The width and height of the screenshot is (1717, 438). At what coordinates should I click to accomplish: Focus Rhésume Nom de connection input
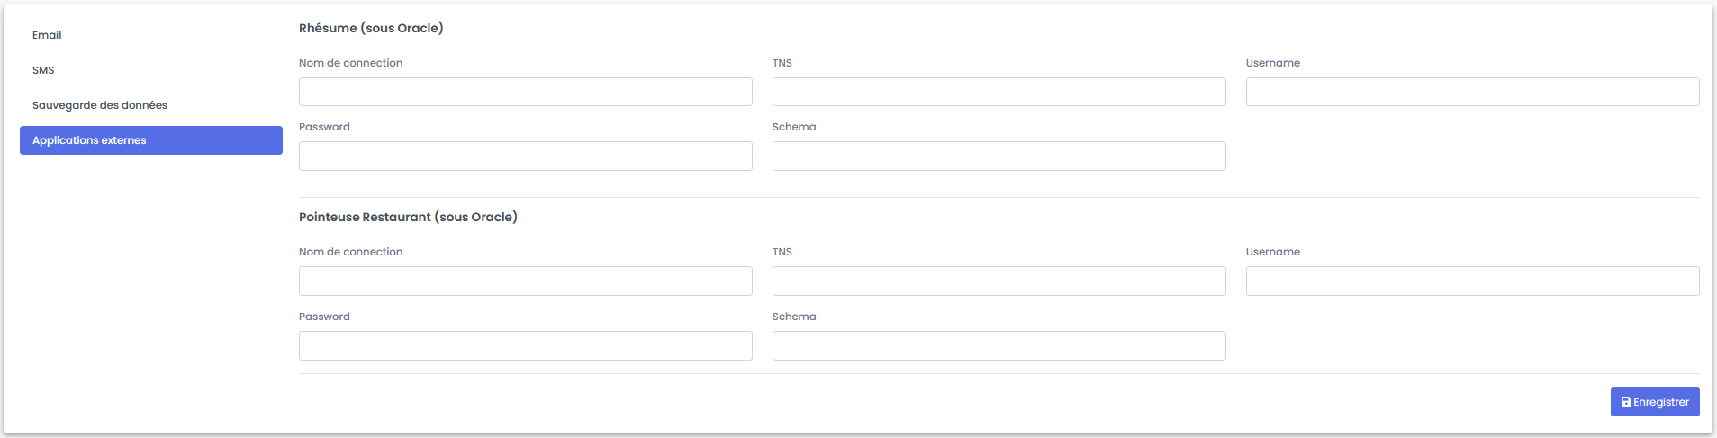(x=525, y=92)
